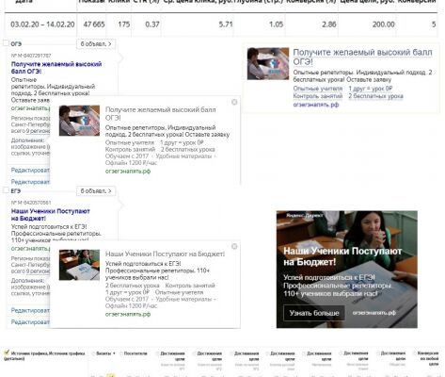Screen dimensions: 445x377
Task: Click the goal cost value 200.00
Action: point(384,25)
